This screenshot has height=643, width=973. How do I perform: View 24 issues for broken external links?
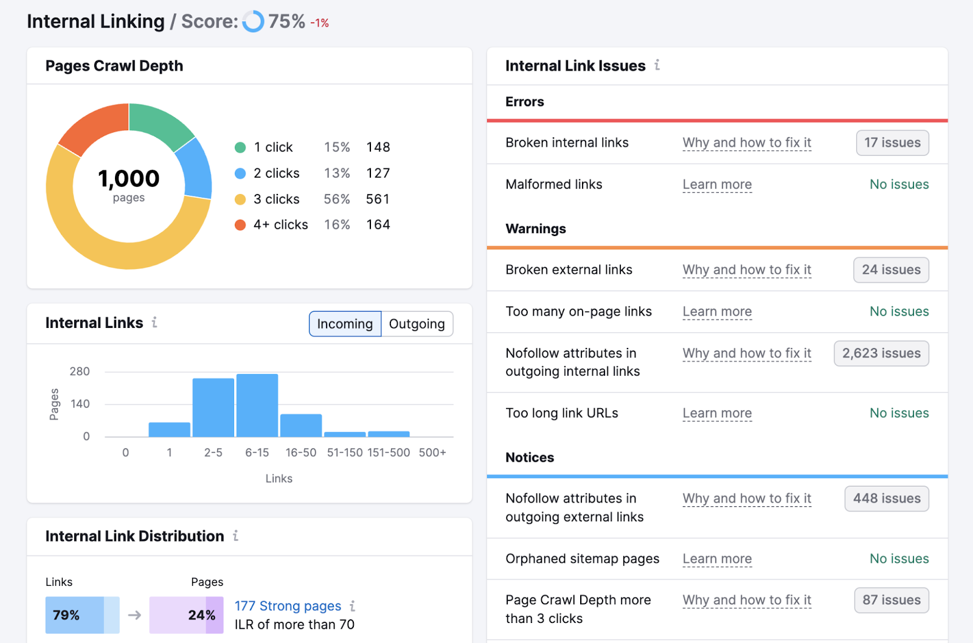click(891, 269)
